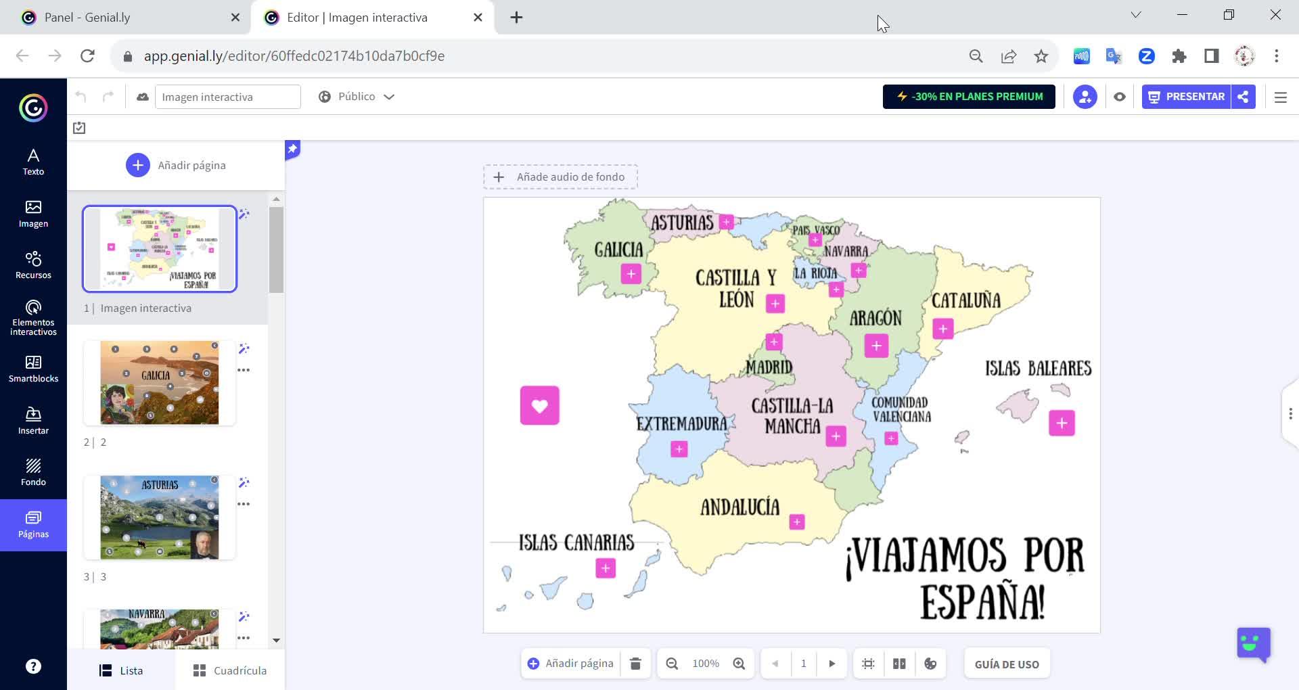Click Añade audio de fondo

pyautogui.click(x=560, y=177)
